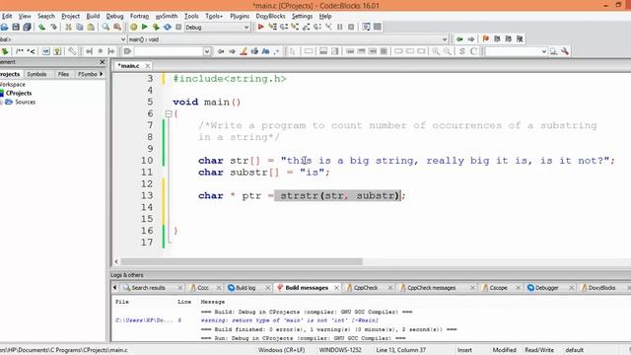Click the wrench options icon

click(x=565, y=51)
